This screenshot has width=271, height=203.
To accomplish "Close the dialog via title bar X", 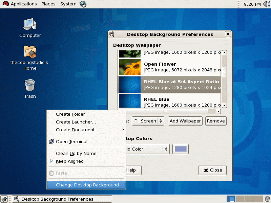I will (x=228, y=34).
